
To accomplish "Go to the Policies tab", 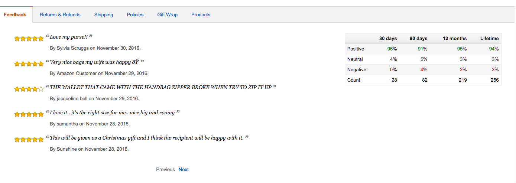I will (135, 14).
